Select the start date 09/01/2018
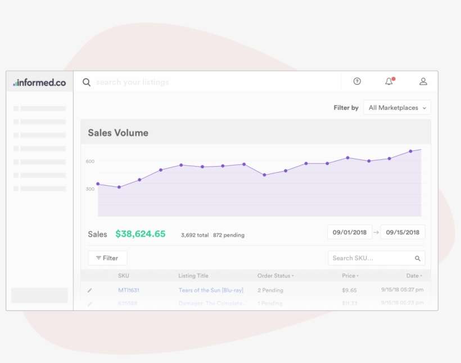Screen dimensions: 461x363 [x=350, y=232]
